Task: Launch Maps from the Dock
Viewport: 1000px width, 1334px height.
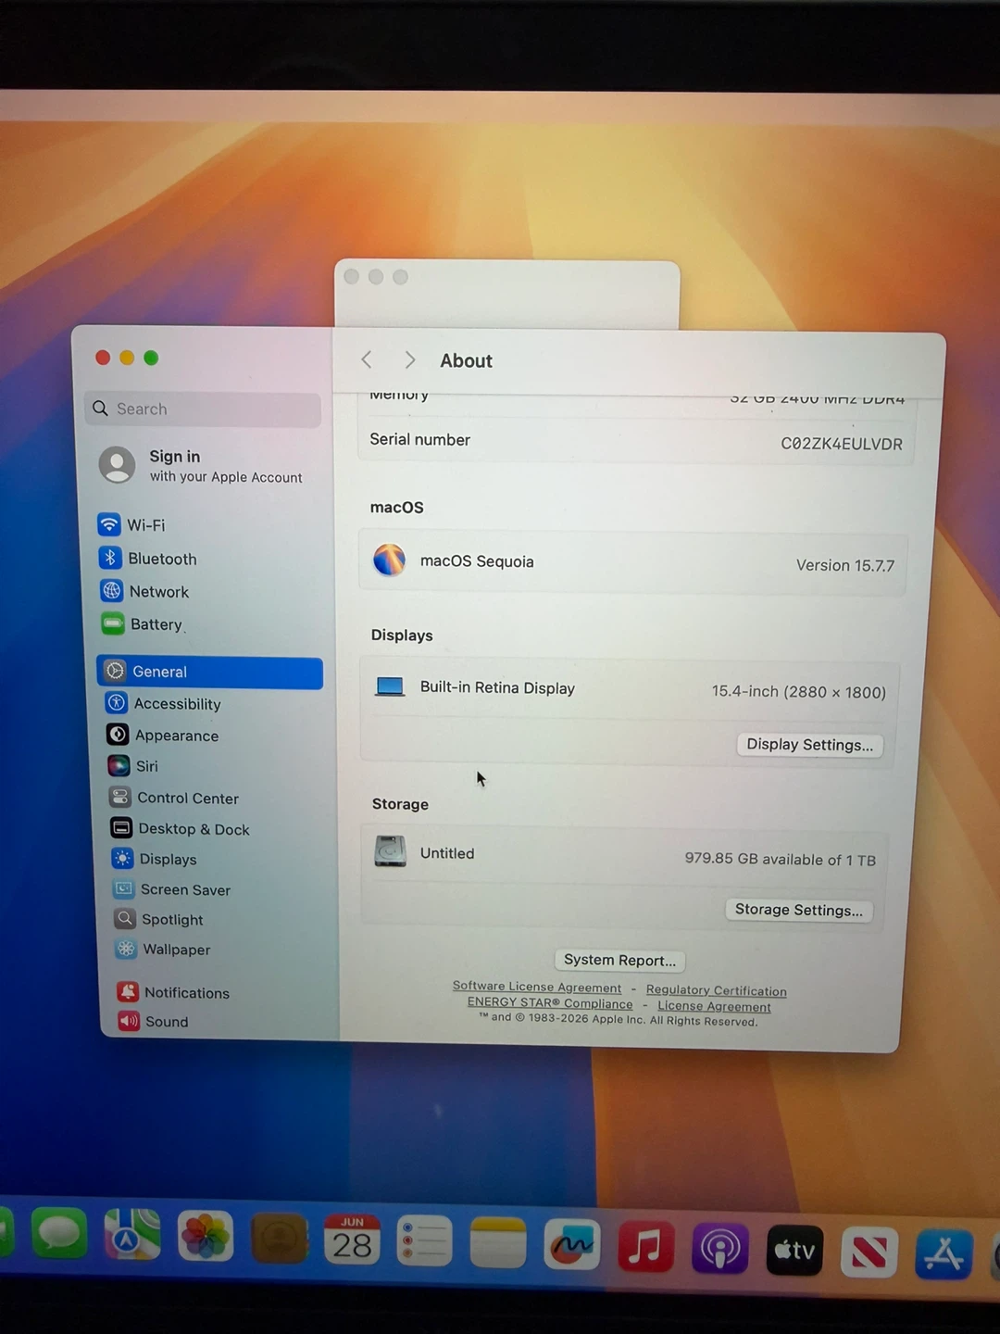Action: (x=132, y=1235)
